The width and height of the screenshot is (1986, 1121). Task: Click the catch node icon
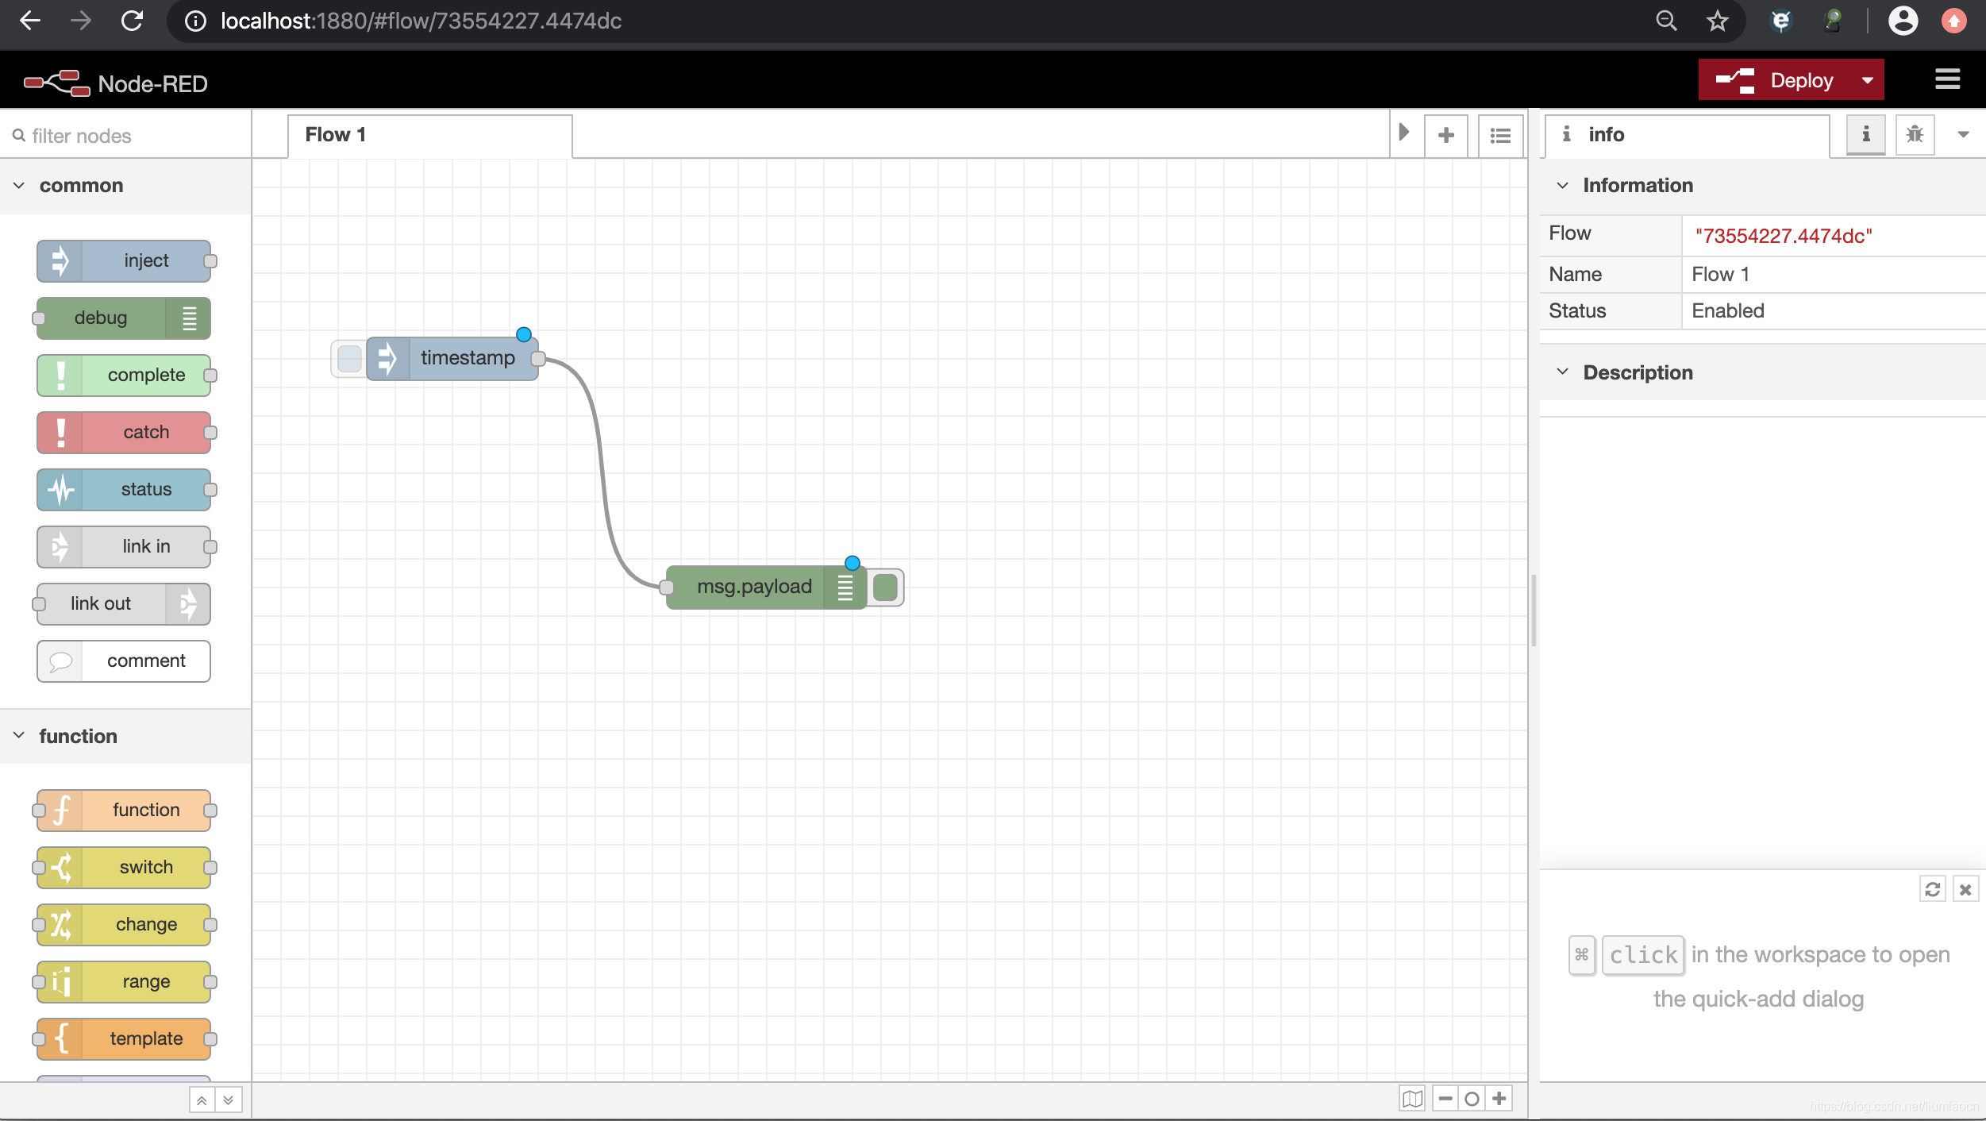[x=59, y=433]
